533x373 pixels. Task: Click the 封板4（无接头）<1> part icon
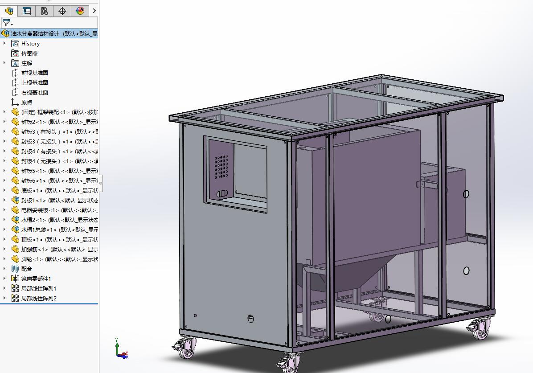tap(15, 161)
